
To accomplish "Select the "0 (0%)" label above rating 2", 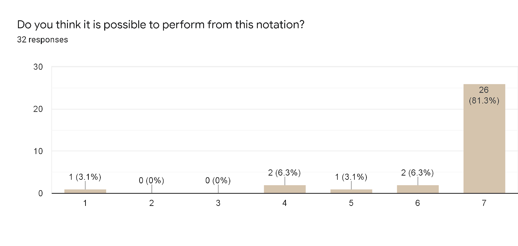I will (x=152, y=180).
